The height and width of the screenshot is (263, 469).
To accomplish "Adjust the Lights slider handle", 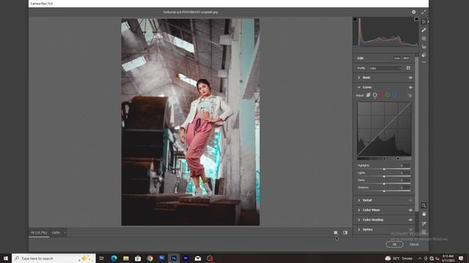I will coord(384,177).
